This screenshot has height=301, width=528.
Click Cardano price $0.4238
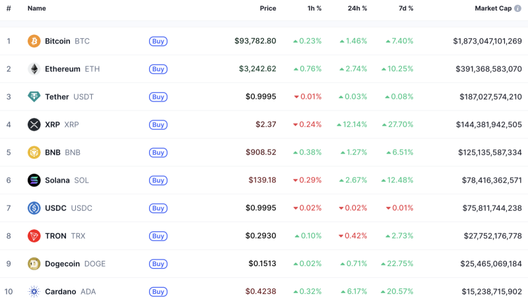click(261, 292)
